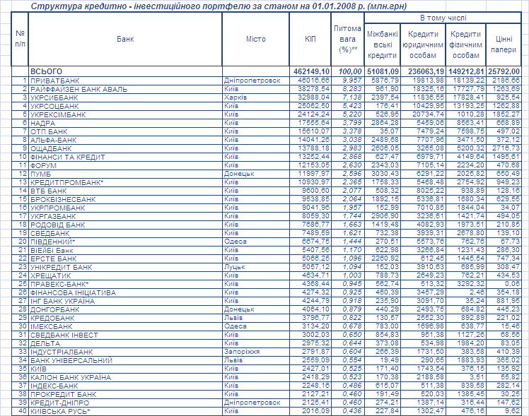Select the ФІНАНСОВА ІНІЦІАТИВА cell
Image resolution: width=529 pixels, height=416 pixels.
[x=125, y=292]
